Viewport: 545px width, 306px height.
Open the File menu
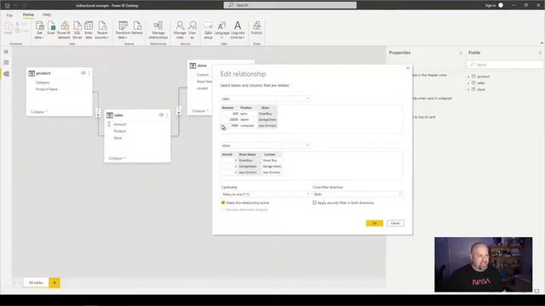coord(9,15)
